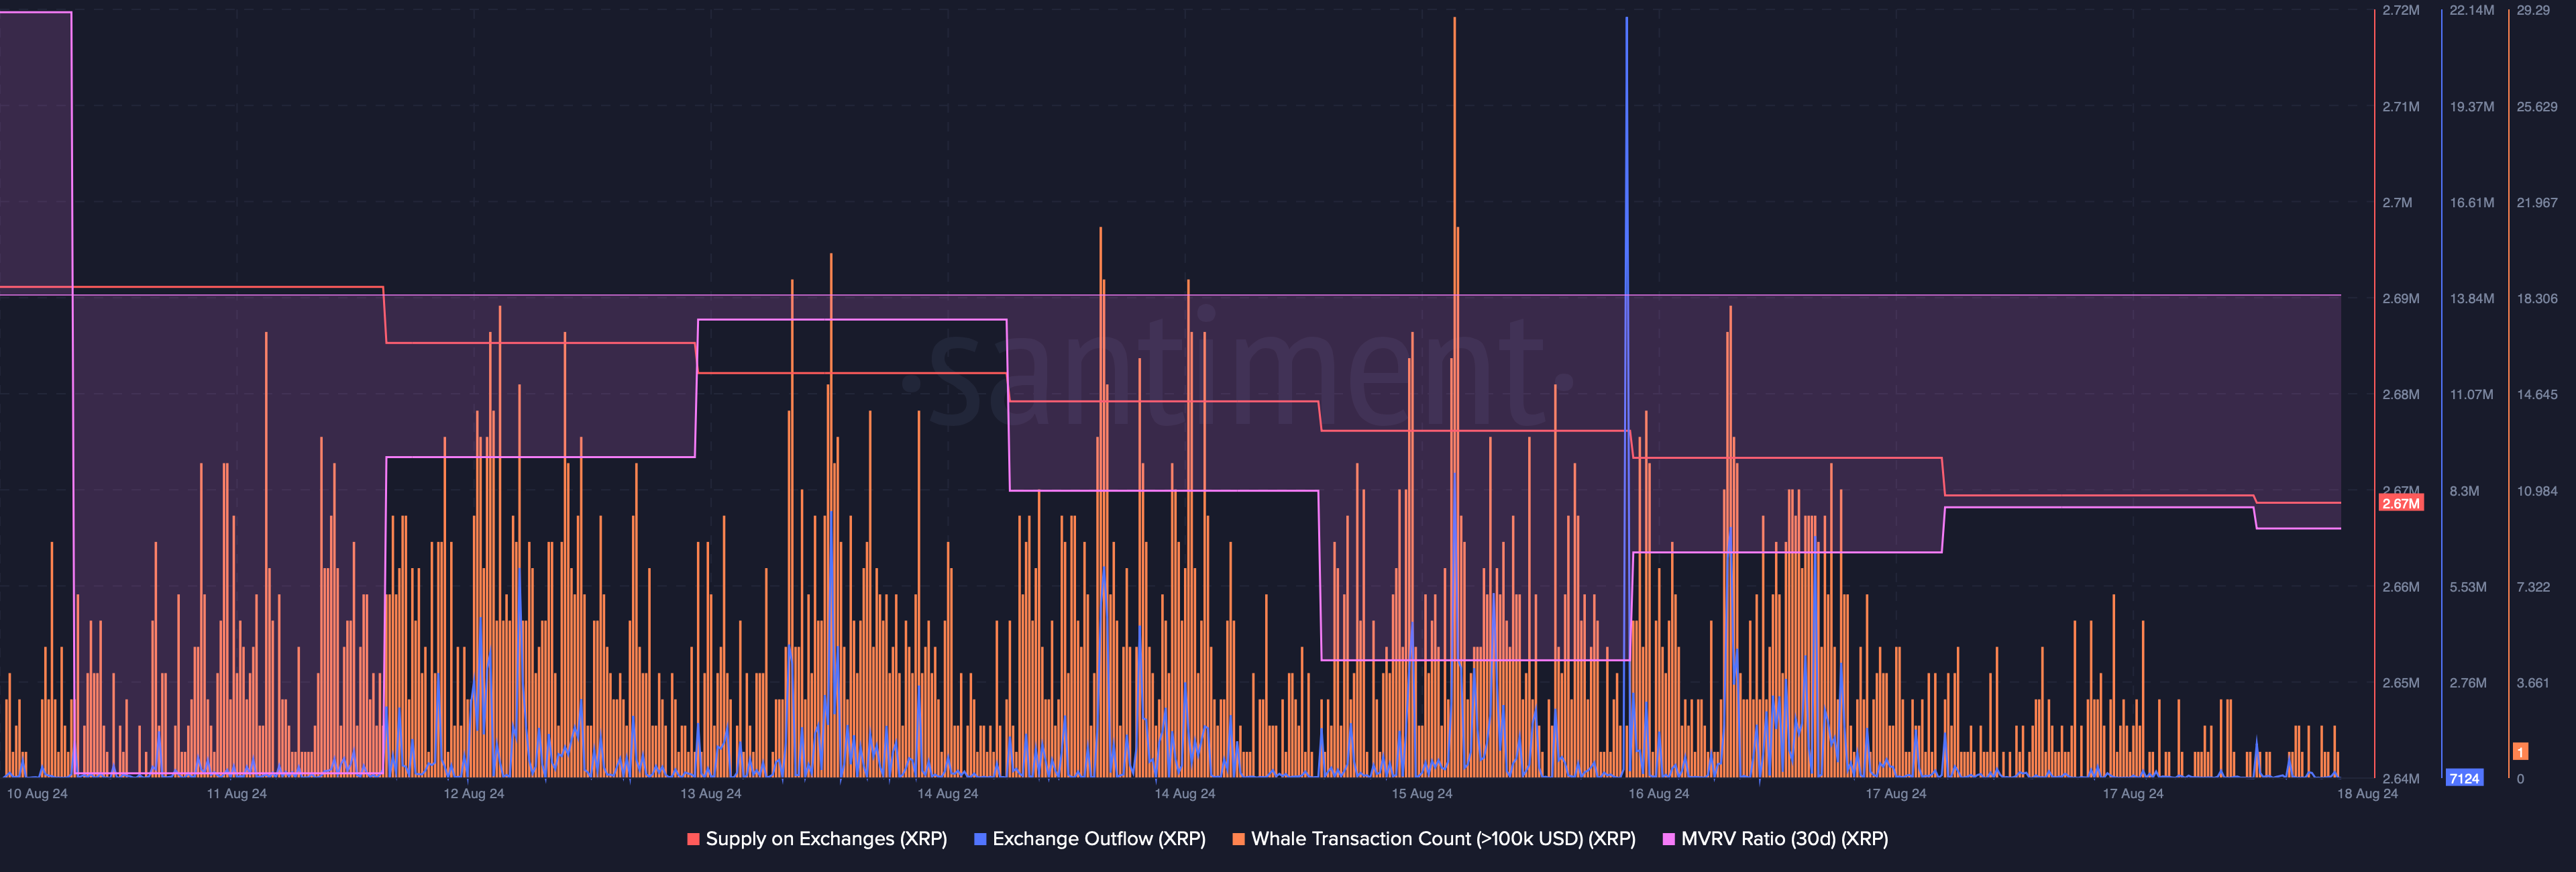Screen dimensions: 2576x872
Task: Click pink swatch beside MVRV Ratio
Action: pos(1668,839)
